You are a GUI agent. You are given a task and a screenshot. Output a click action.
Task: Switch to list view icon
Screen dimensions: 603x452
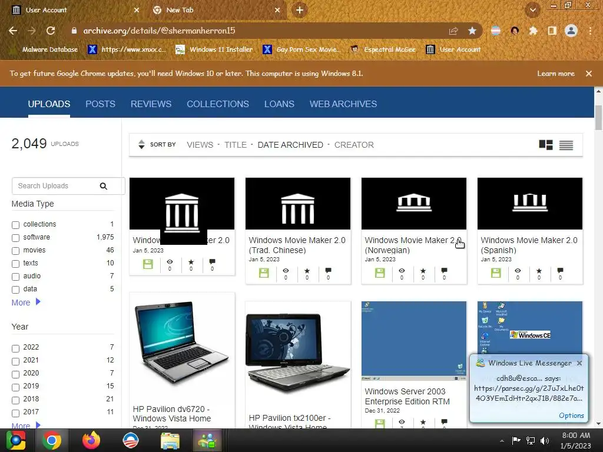coord(566,145)
